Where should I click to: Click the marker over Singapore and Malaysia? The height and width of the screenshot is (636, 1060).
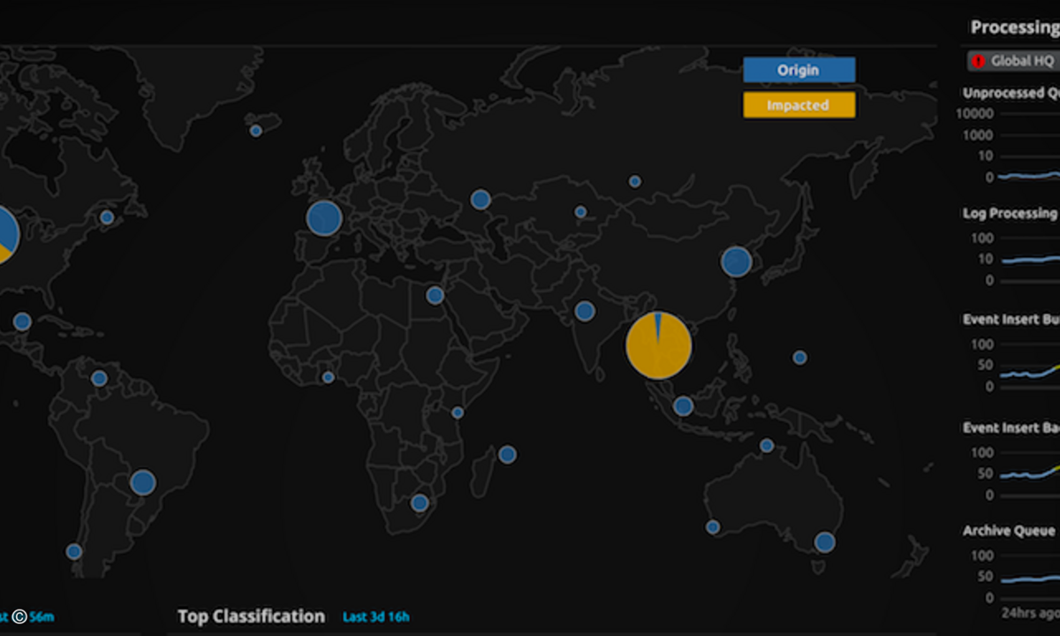point(684,406)
